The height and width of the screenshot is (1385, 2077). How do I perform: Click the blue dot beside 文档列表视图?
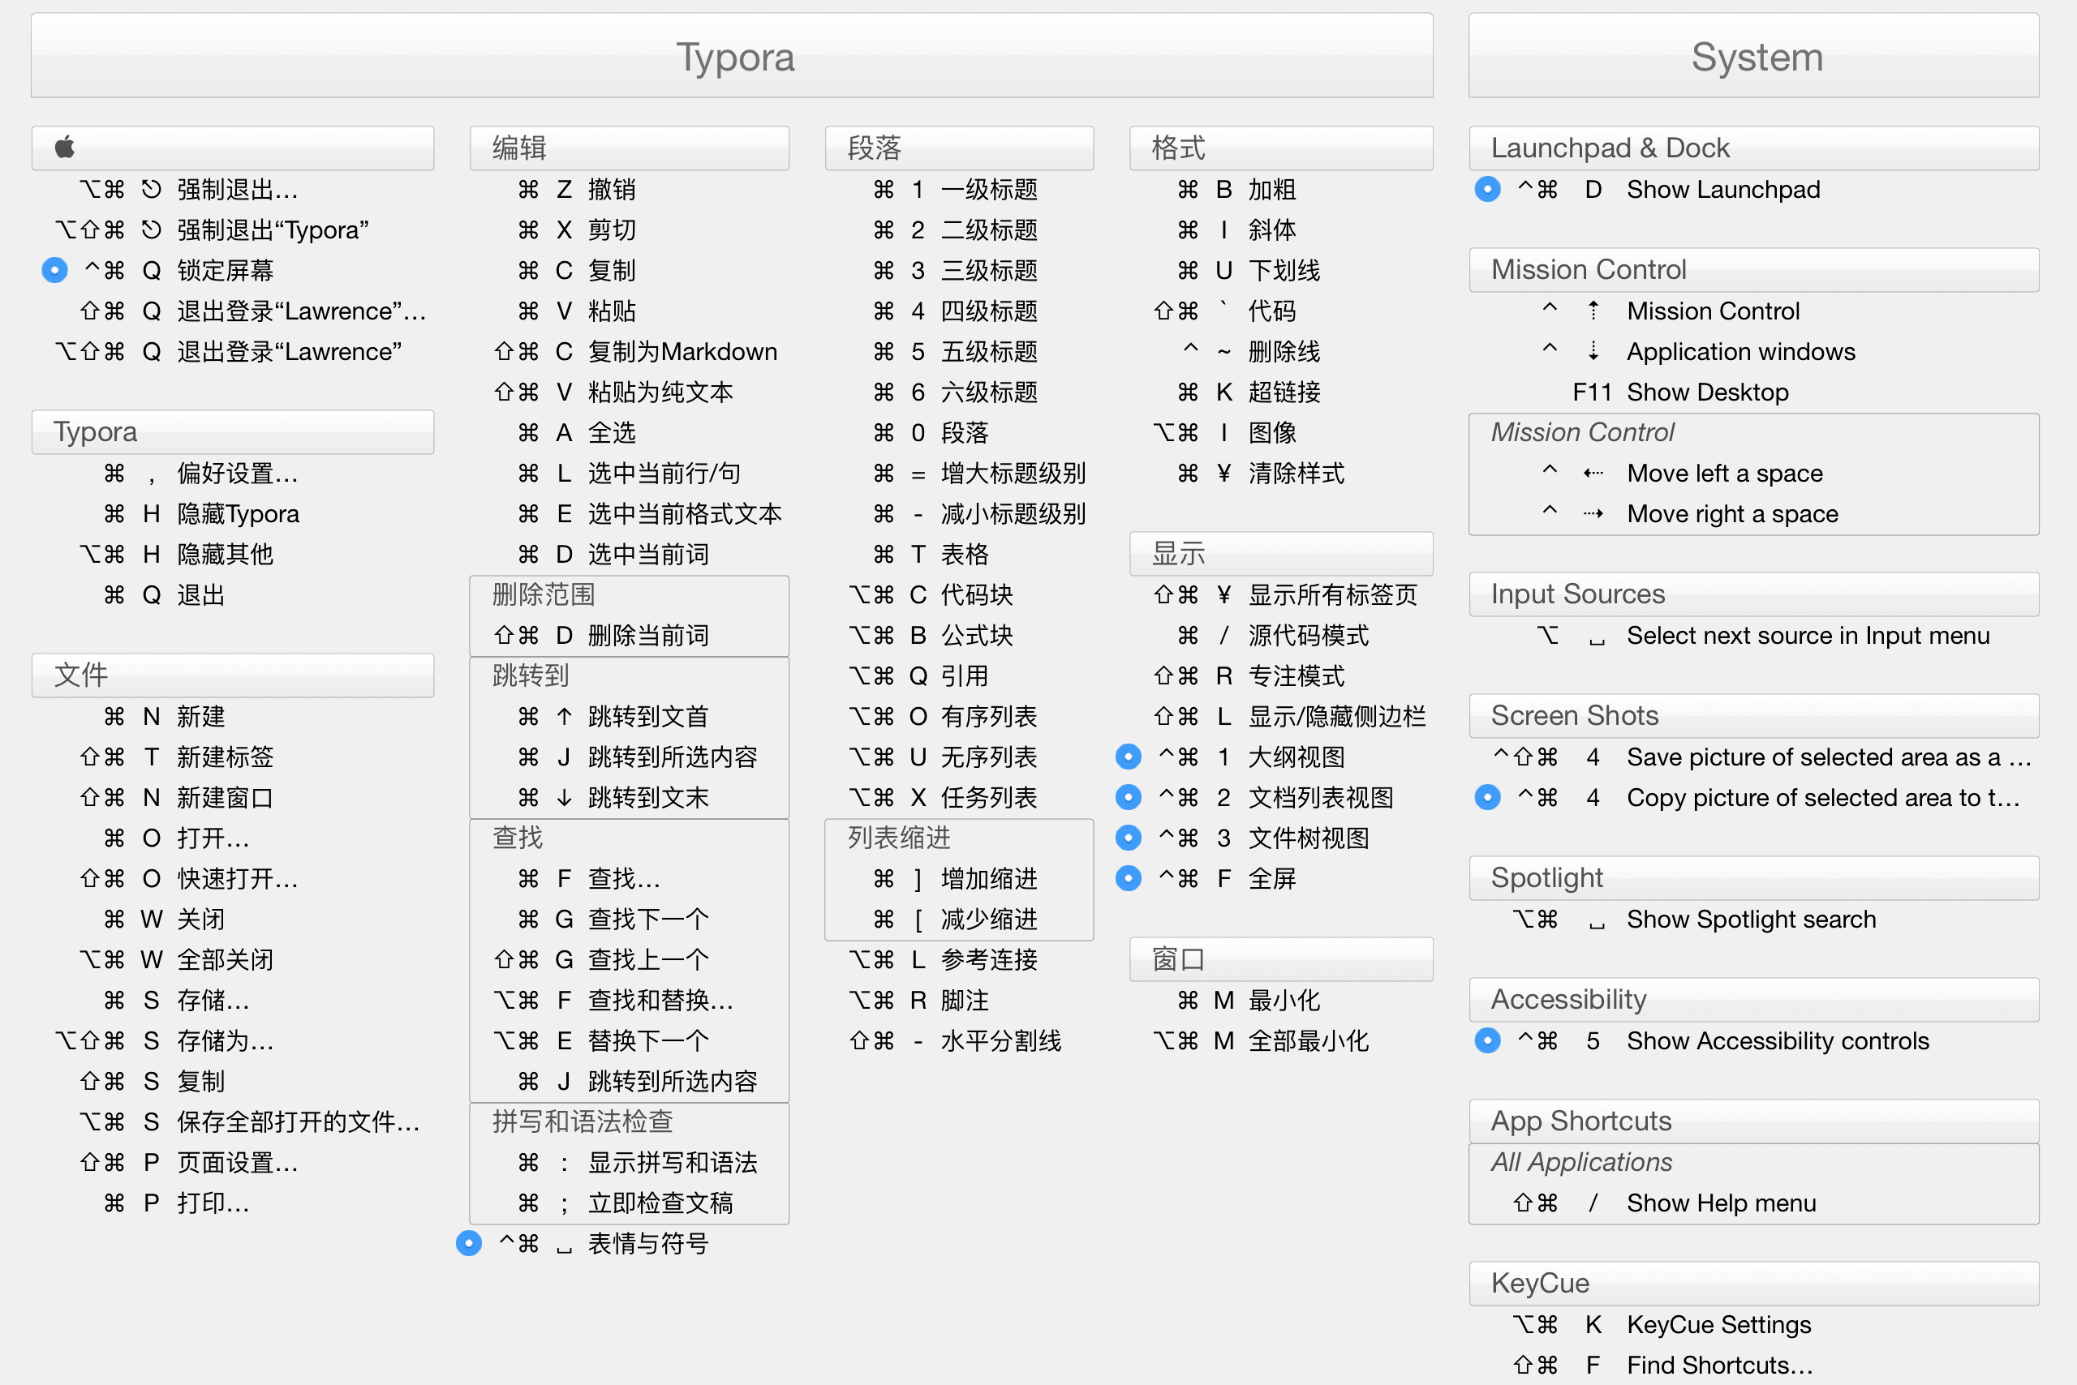(1129, 798)
